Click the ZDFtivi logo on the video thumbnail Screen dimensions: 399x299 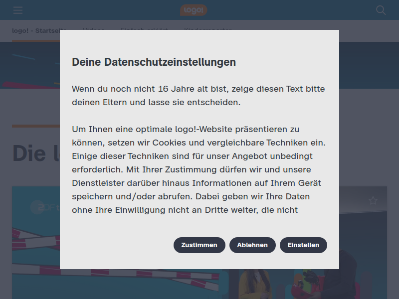click(x=45, y=207)
